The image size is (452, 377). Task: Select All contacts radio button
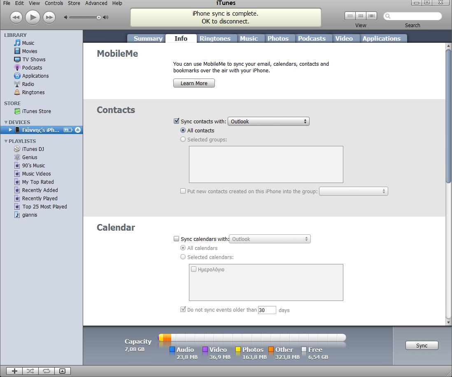pos(183,130)
